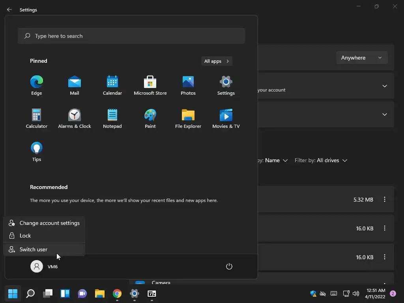Viewport: 404px width, 303px height.
Task: Open Filter by All drives dropdown
Action: (321, 160)
